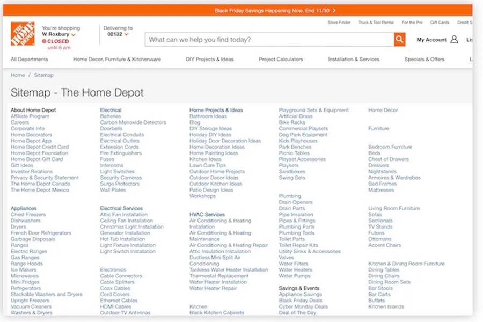Open Toilet Repair Kits link
The height and width of the screenshot is (322, 483).
298,245
